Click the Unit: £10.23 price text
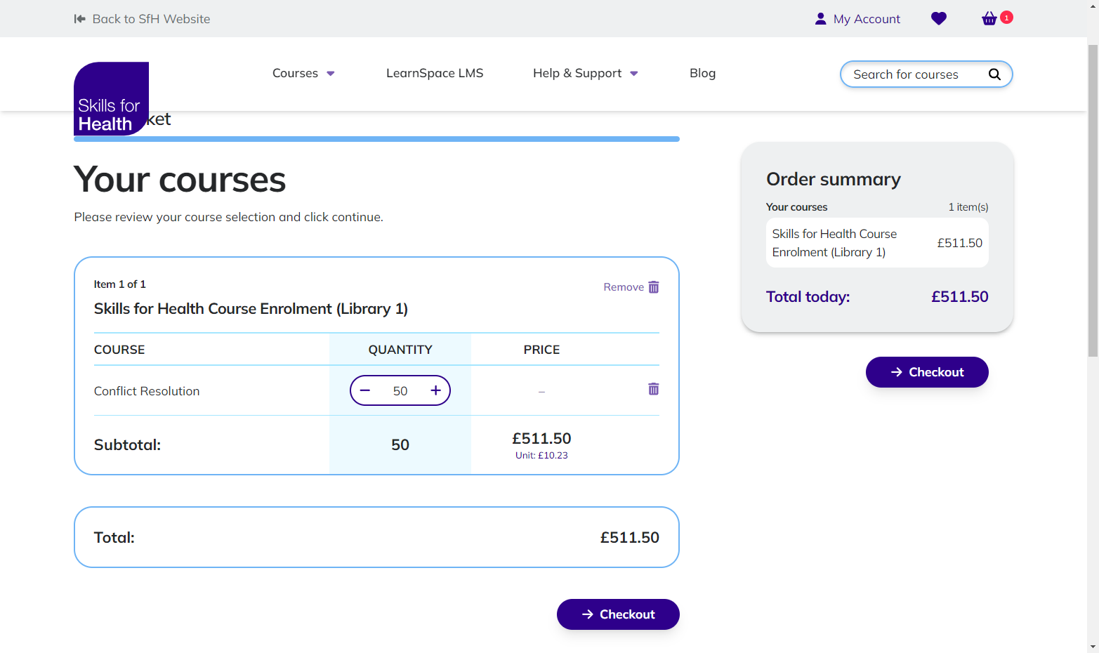Screen dimensions: 1099x653 pos(541,455)
